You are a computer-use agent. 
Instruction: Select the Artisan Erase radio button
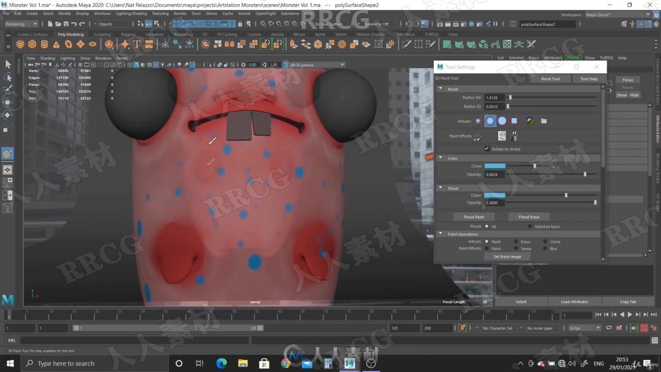click(515, 241)
